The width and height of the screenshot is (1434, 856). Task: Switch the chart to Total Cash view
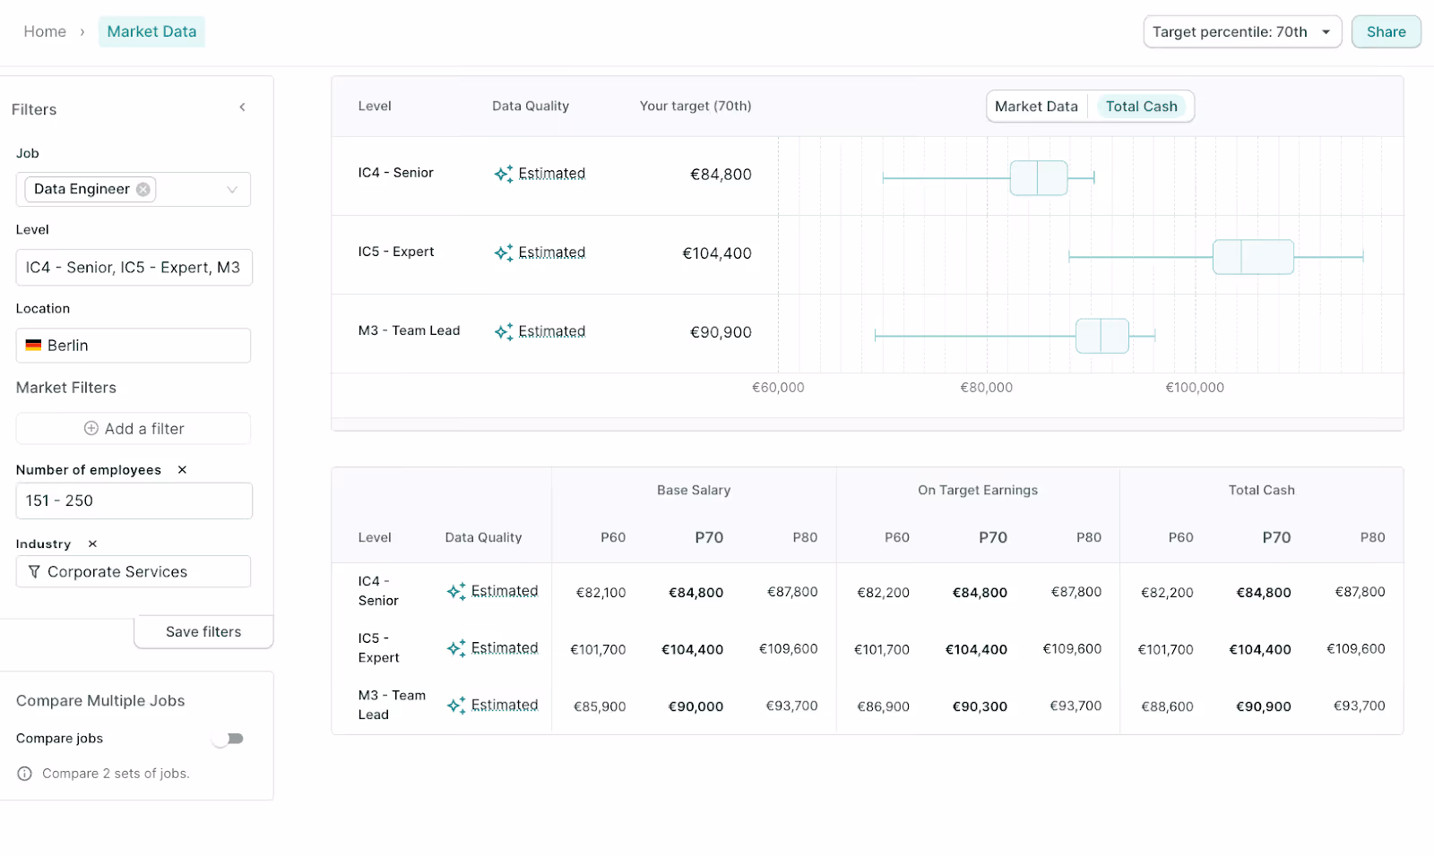pyautogui.click(x=1142, y=106)
